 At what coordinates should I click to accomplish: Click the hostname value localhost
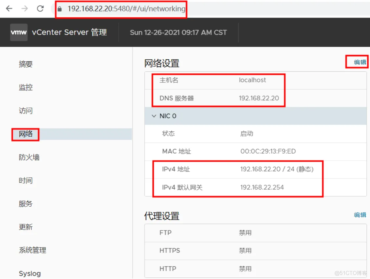tap(252, 80)
